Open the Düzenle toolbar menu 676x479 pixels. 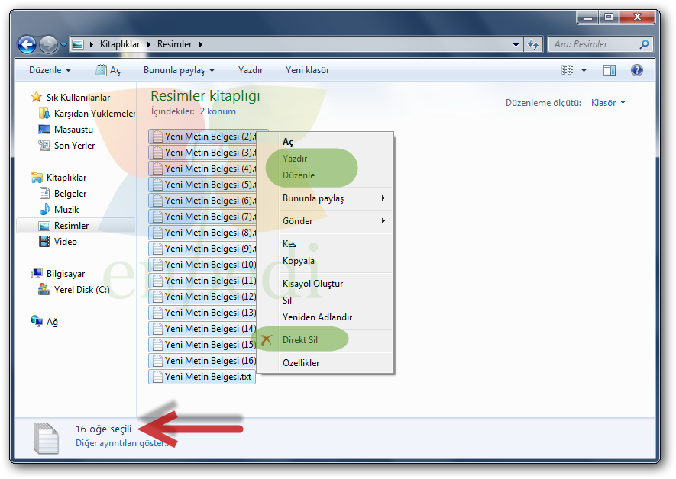pyautogui.click(x=50, y=70)
